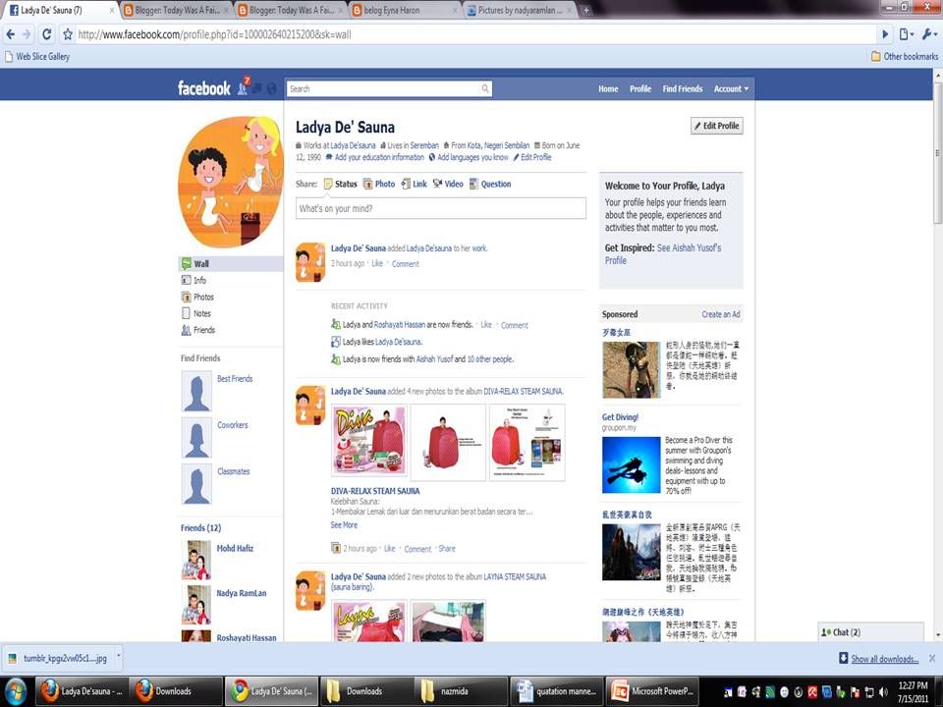Open the Video share option icon
943x707 pixels.
(x=436, y=184)
